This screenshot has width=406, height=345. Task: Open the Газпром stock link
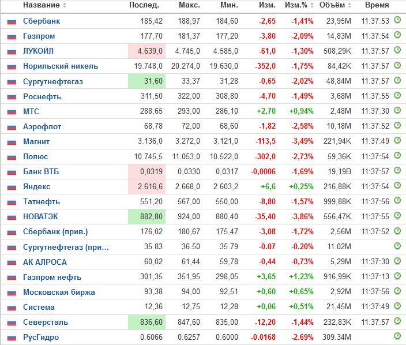coord(39,36)
